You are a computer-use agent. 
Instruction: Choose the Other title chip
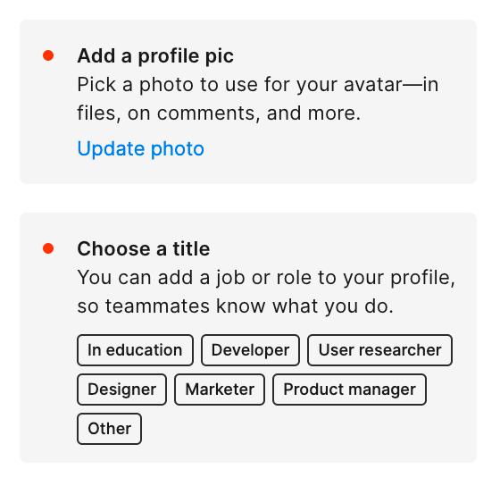pos(109,429)
